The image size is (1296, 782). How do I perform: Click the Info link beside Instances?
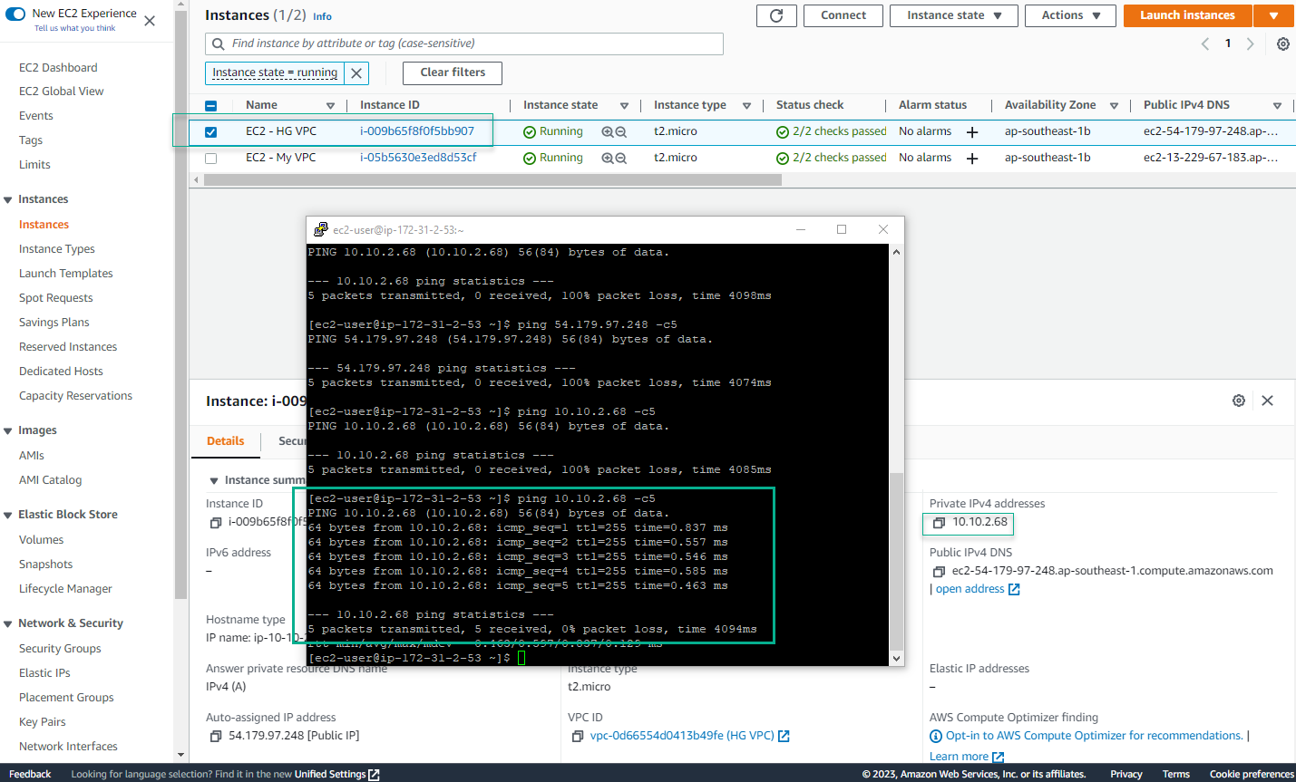pos(322,16)
